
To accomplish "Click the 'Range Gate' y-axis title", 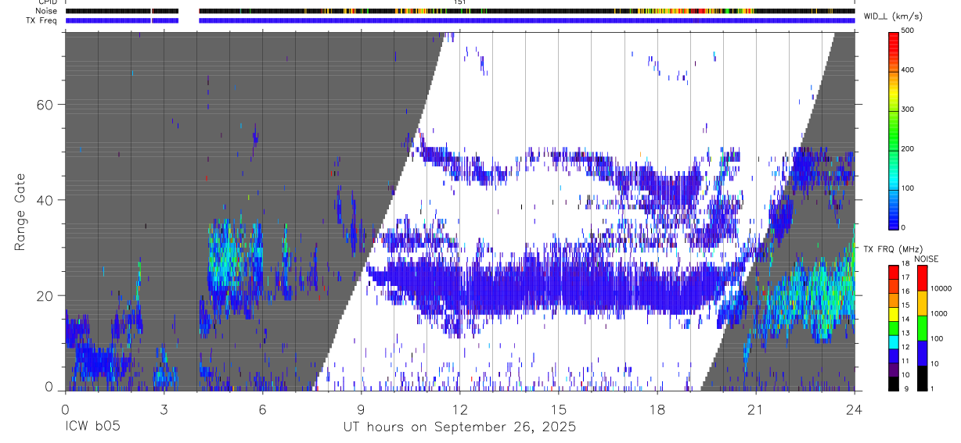I will 20,212.
